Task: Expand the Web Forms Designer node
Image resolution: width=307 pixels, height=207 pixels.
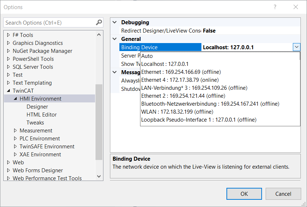Action: click(x=8, y=170)
